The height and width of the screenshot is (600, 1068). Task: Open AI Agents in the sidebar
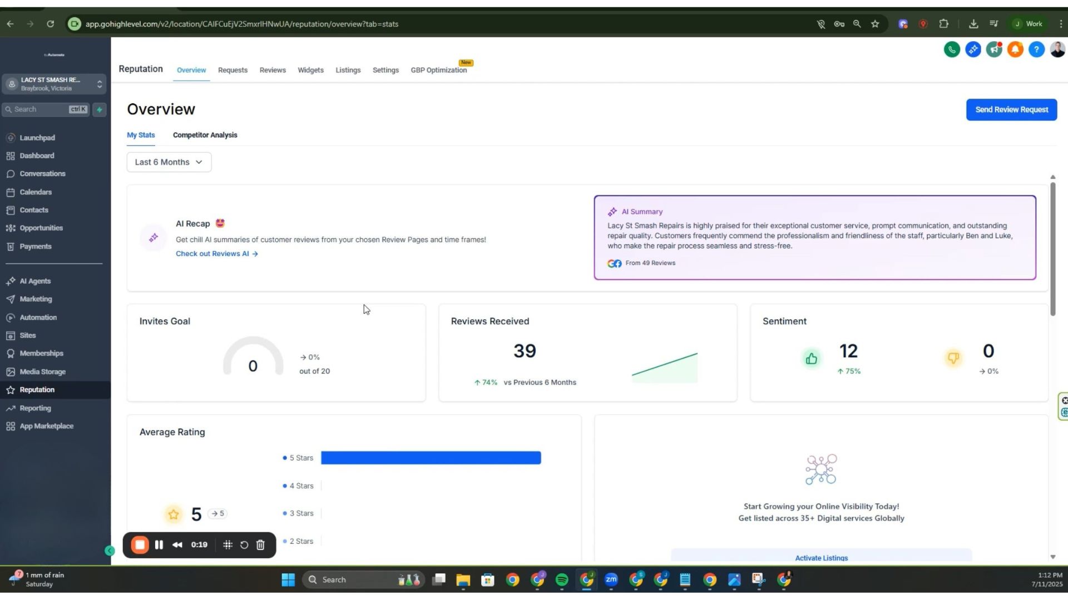(35, 281)
